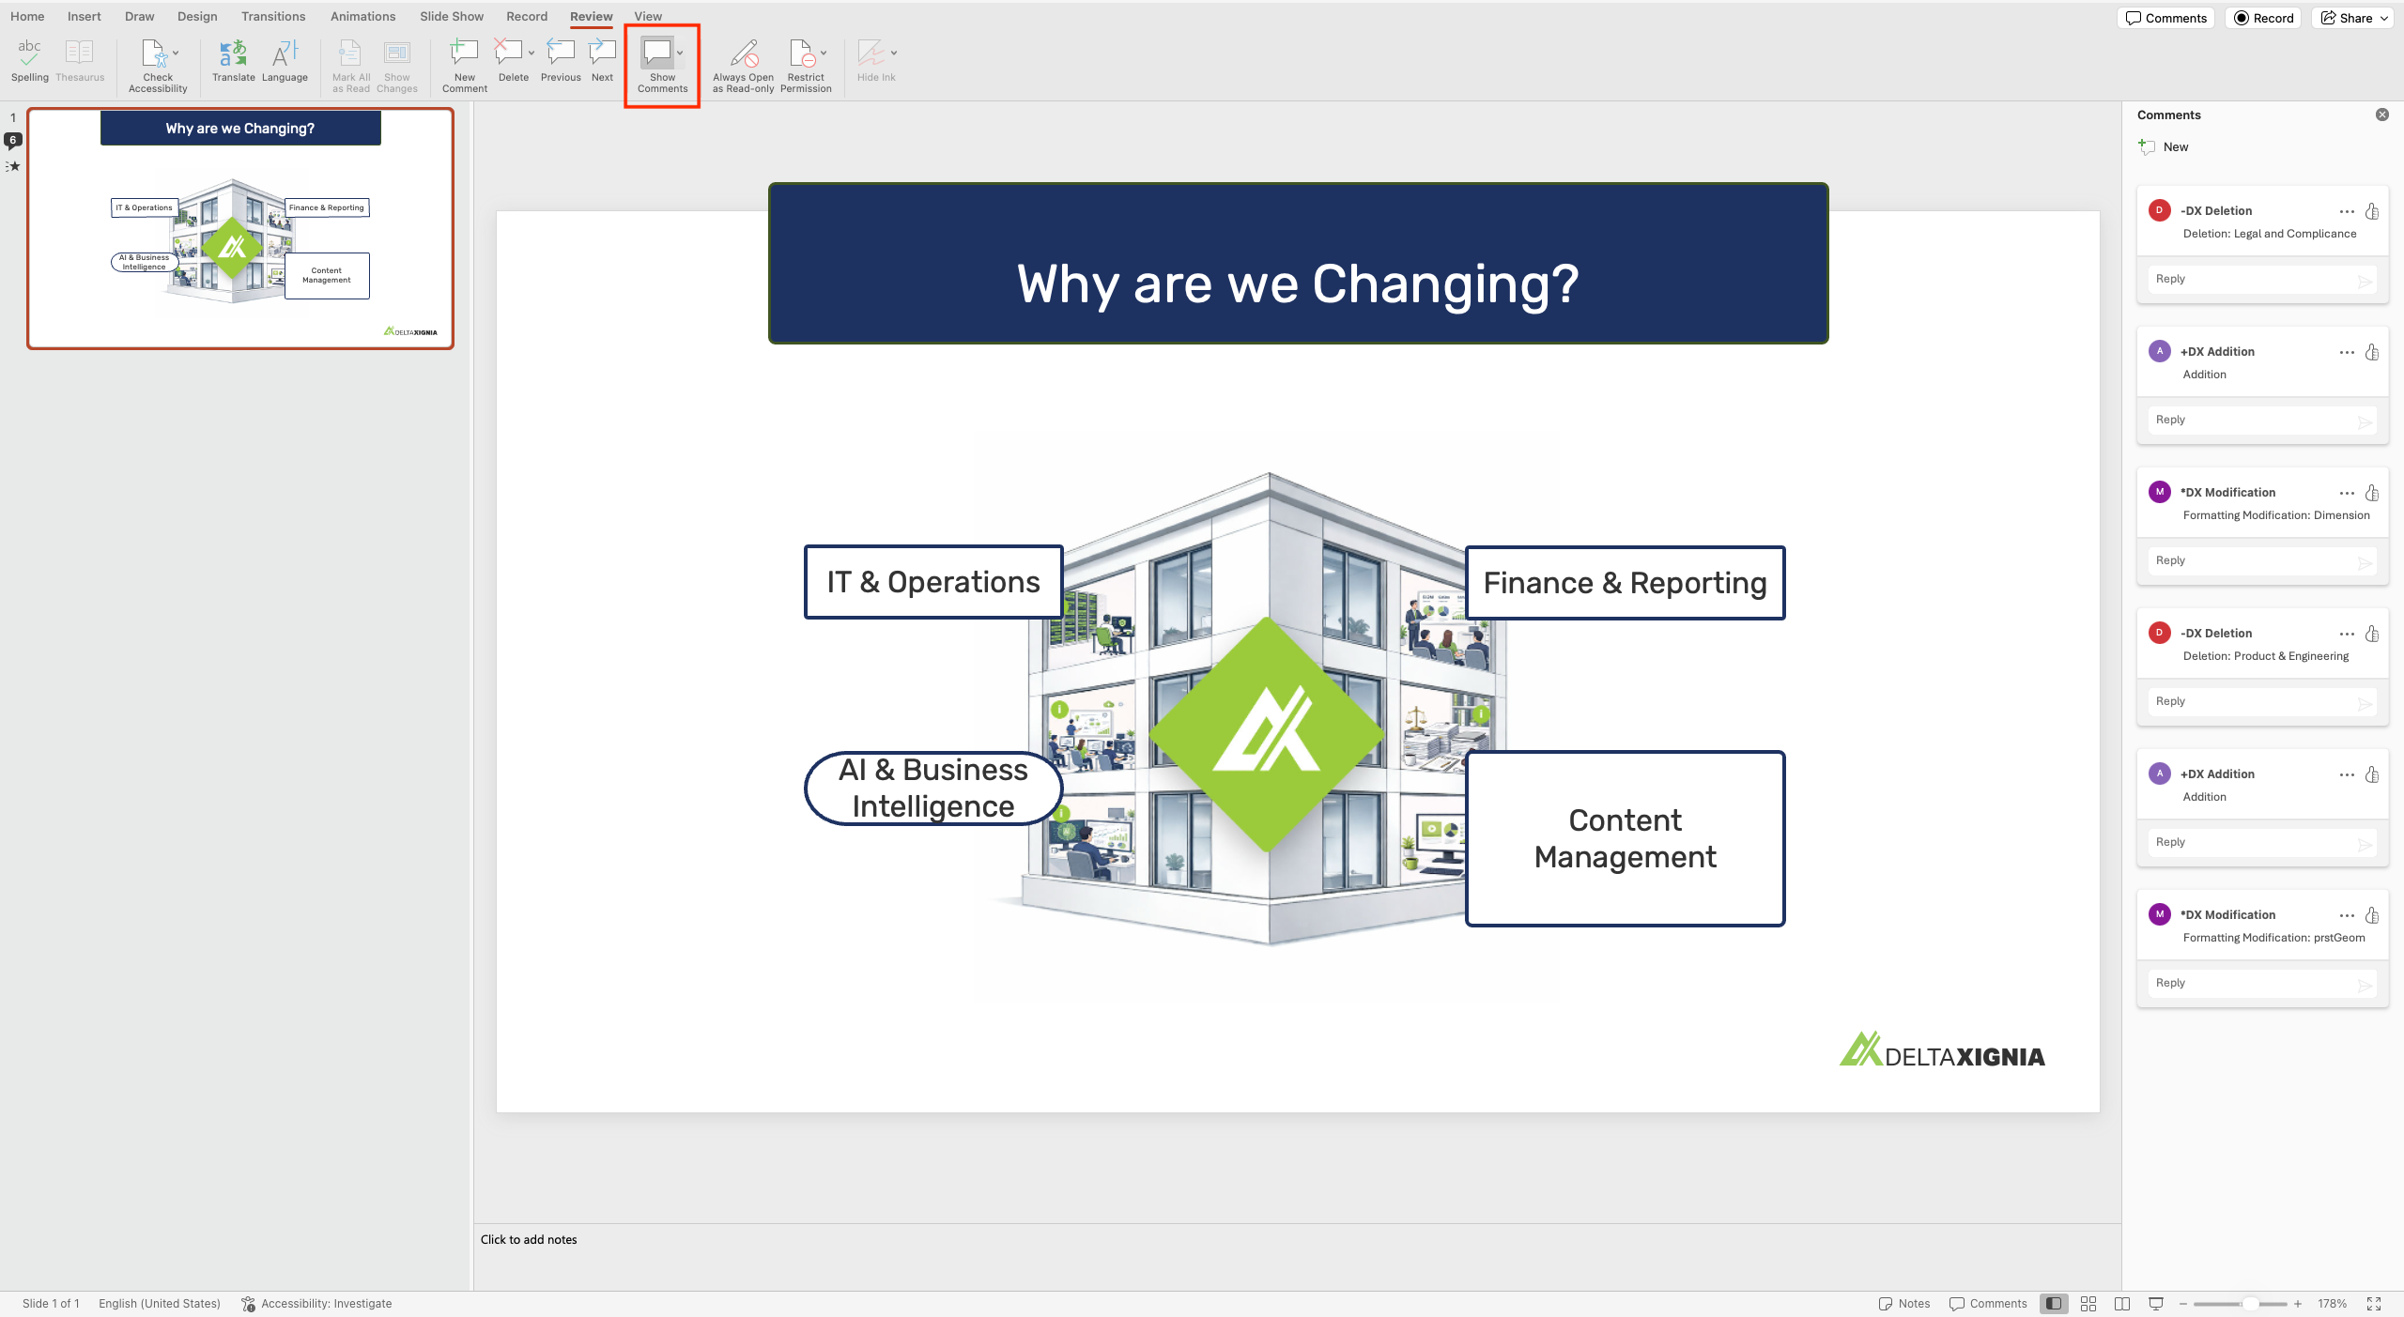The height and width of the screenshot is (1317, 2404).
Task: Open the Draw tab
Action: coord(139,16)
